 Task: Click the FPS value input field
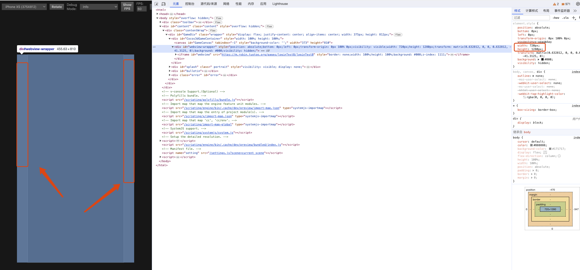(x=142, y=9)
